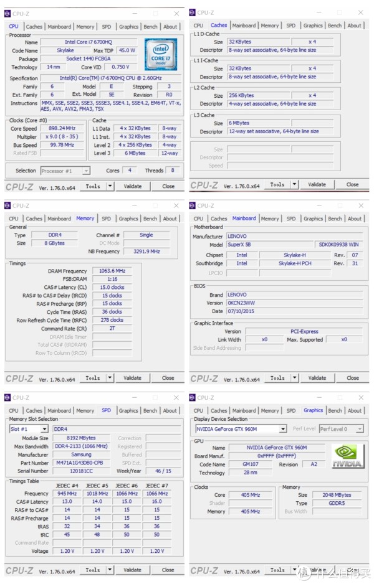Image resolution: width=374 pixels, height=584 pixels.
Task: Click the Max Bandwidth value DDR4-2133 (1066 MHz)
Action: (81, 446)
